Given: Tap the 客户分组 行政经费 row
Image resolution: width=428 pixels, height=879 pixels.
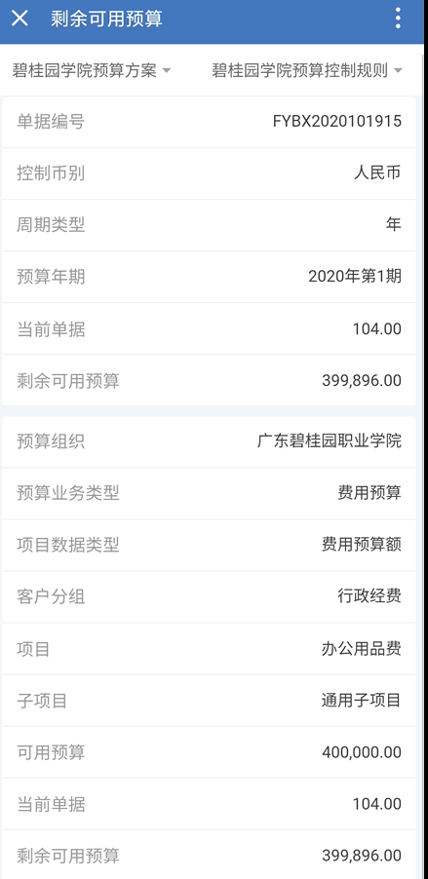Looking at the screenshot, I should pos(209,596).
